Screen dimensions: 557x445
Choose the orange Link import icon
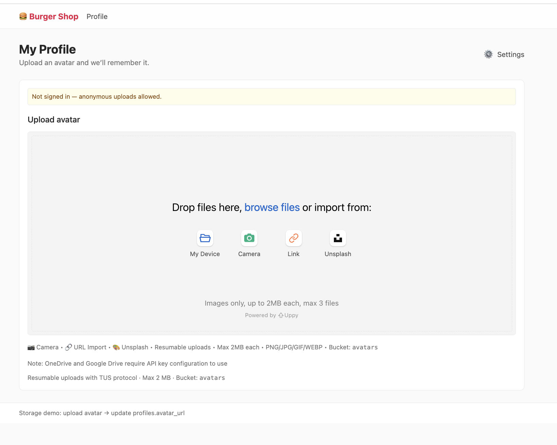tap(293, 238)
